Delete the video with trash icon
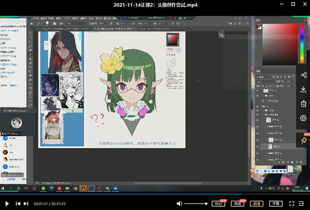The image size is (310, 210). [x=303, y=104]
